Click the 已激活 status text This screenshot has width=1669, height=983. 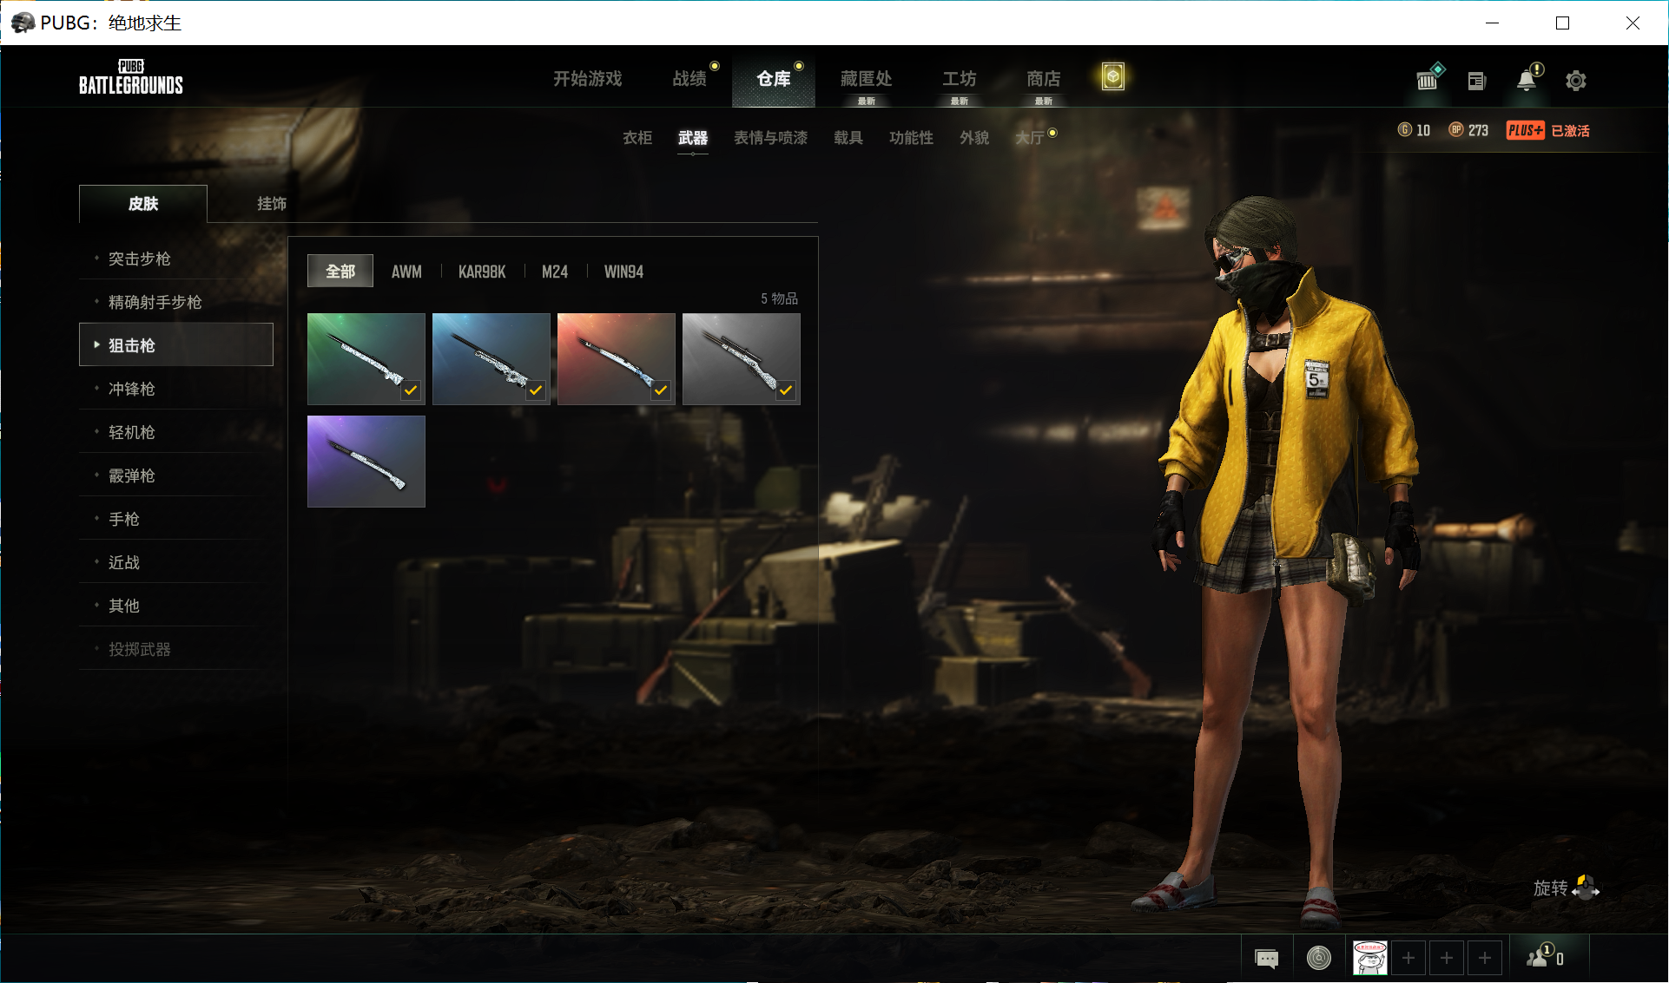tap(1570, 130)
